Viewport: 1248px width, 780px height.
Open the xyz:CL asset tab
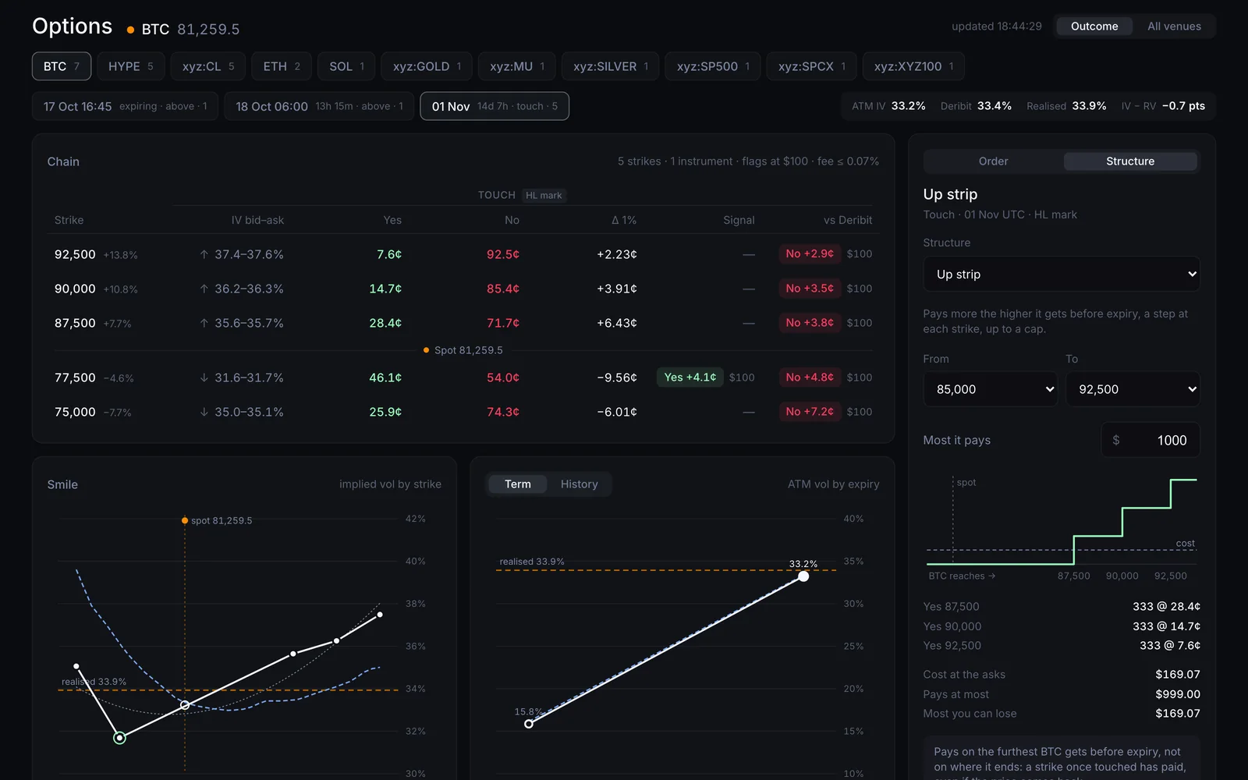[208, 66]
